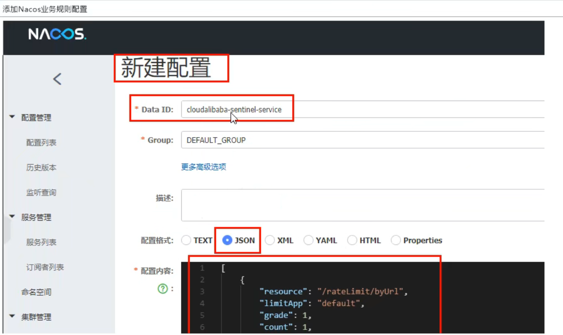This screenshot has width=563, height=335.
Task: Select Properties configuration format
Action: click(x=396, y=240)
